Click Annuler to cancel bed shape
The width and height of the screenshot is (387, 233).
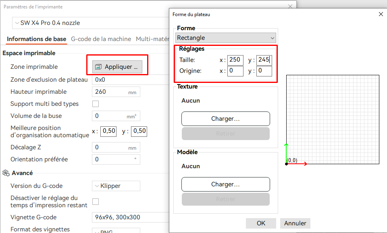click(x=295, y=223)
